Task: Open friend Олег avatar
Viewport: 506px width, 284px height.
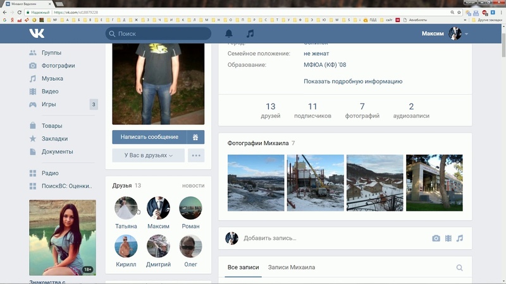Action: tap(190, 246)
